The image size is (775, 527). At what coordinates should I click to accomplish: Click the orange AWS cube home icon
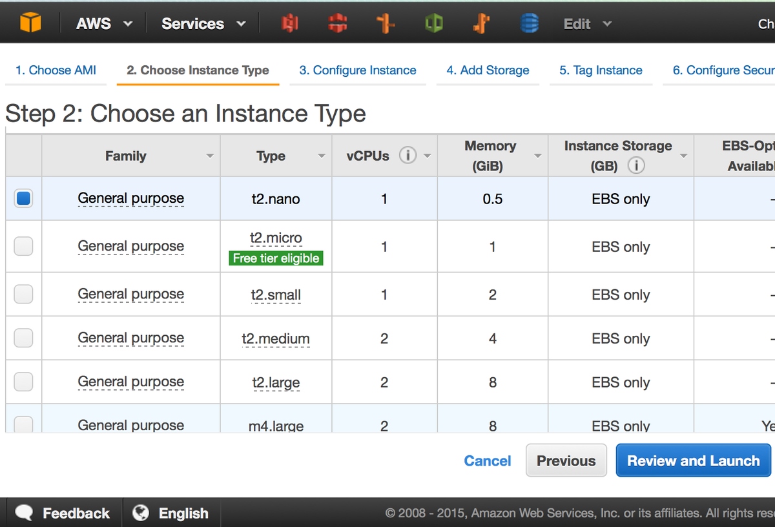30,23
